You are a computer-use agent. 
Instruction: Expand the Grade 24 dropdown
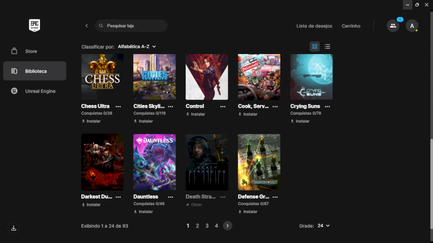pyautogui.click(x=323, y=226)
